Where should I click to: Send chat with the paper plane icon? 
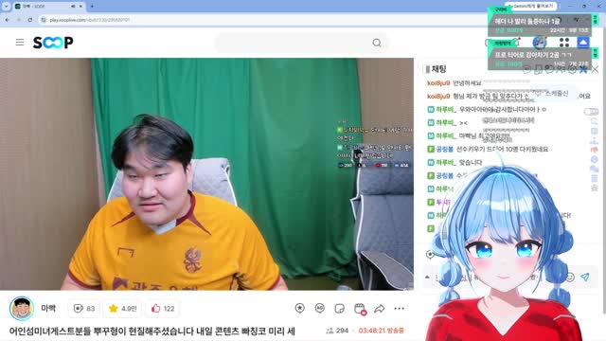pos(585,278)
